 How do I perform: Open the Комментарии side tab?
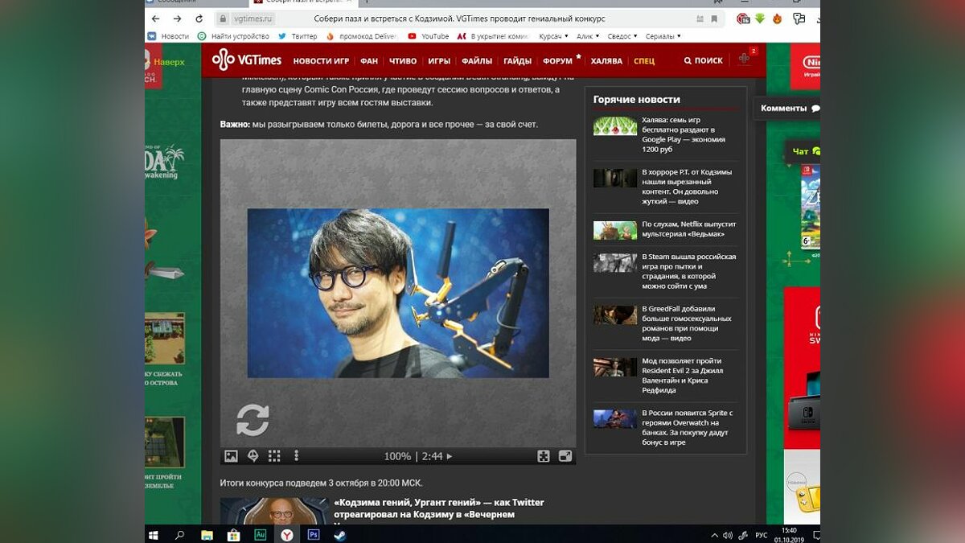coord(788,108)
